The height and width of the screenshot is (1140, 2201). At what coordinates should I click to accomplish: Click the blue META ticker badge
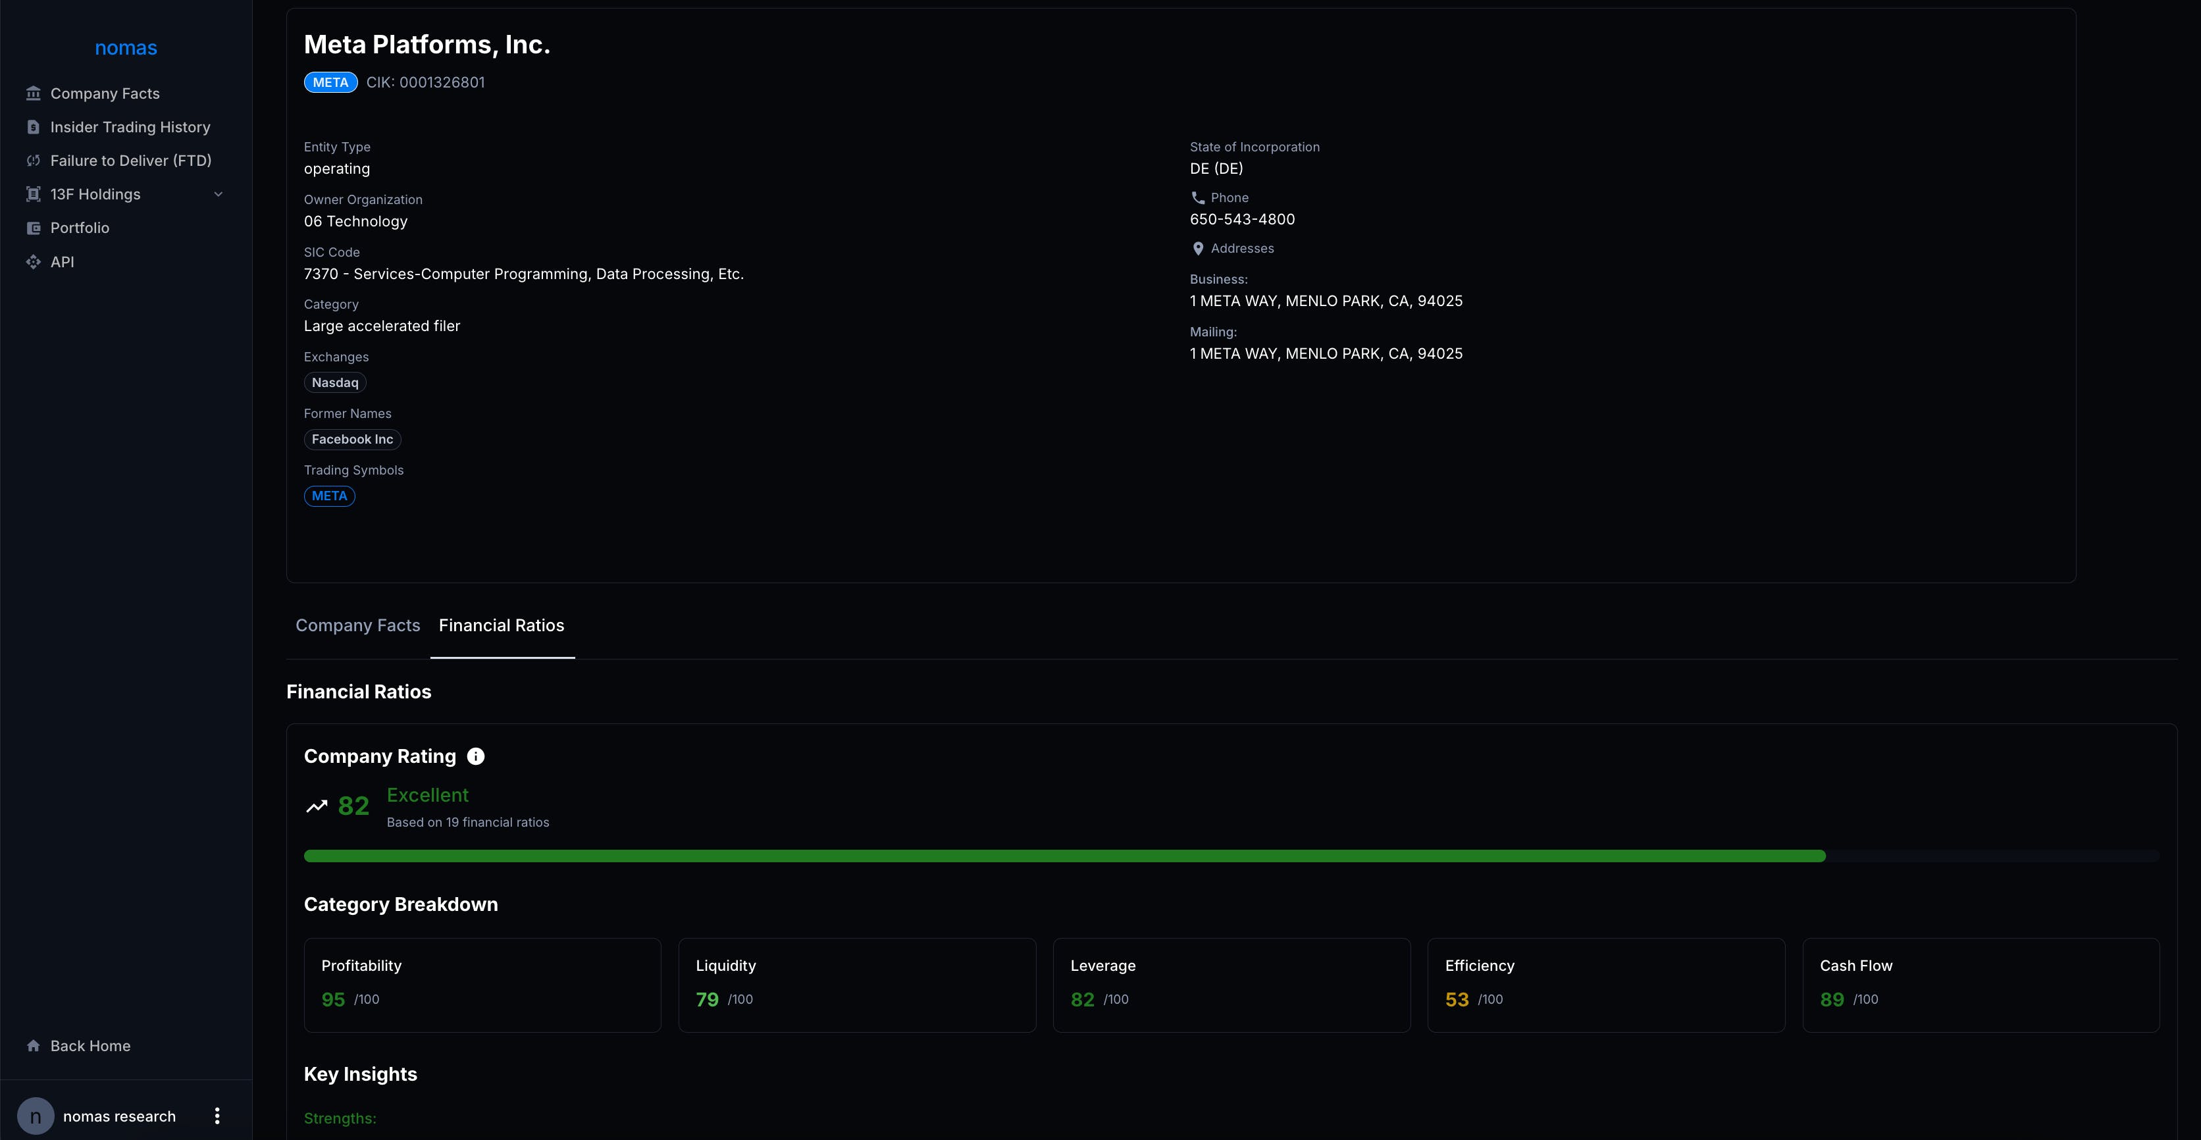[330, 83]
